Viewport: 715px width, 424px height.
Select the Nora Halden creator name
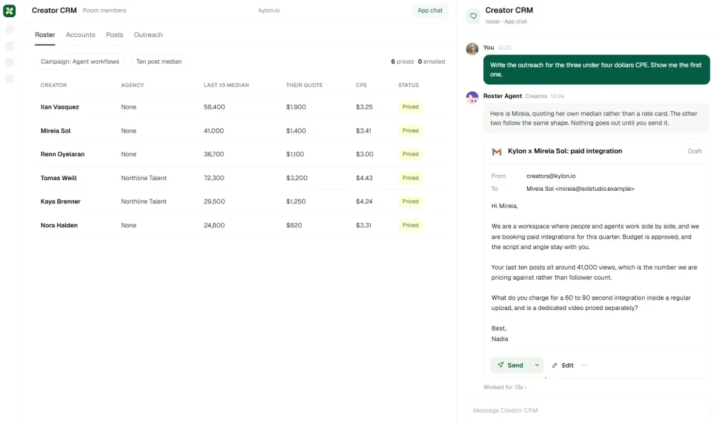click(x=59, y=225)
